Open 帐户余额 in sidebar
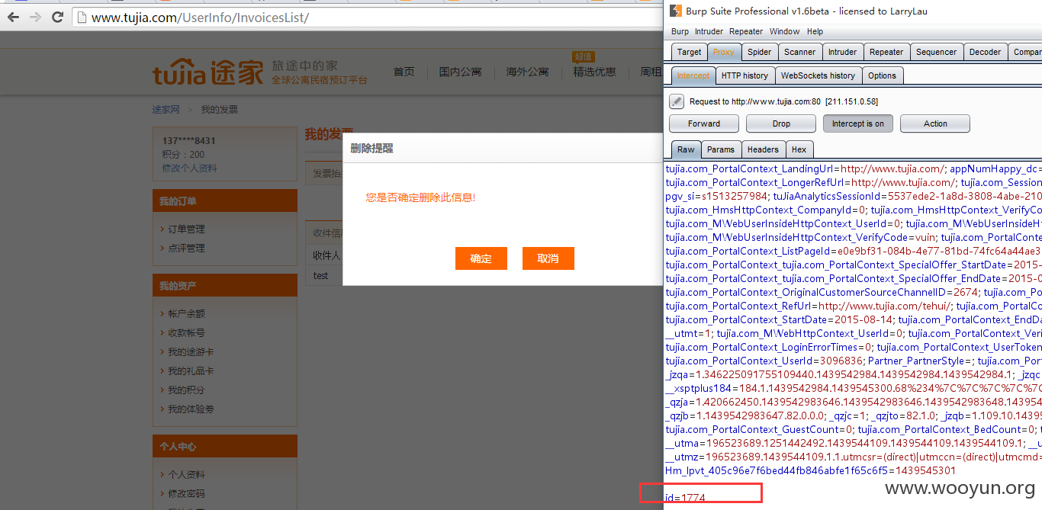 [x=186, y=313]
